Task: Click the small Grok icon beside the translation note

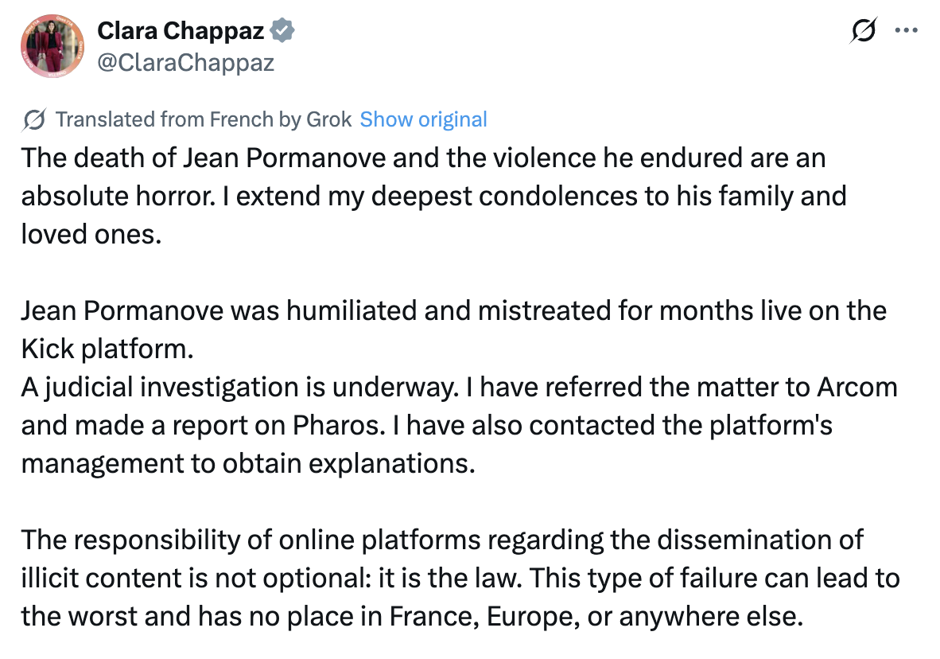Action: tap(33, 119)
